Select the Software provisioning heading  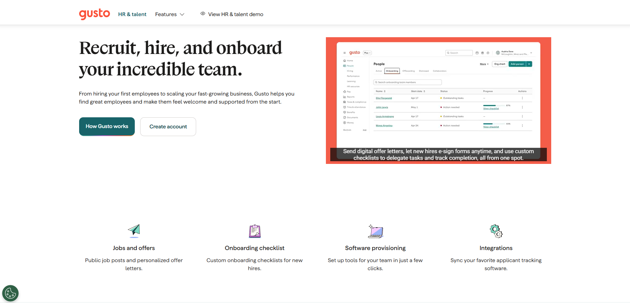pyautogui.click(x=375, y=248)
